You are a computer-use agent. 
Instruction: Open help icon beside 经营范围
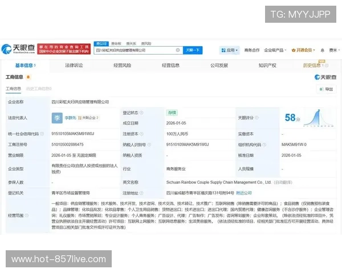pyautogui.click(x=27, y=216)
